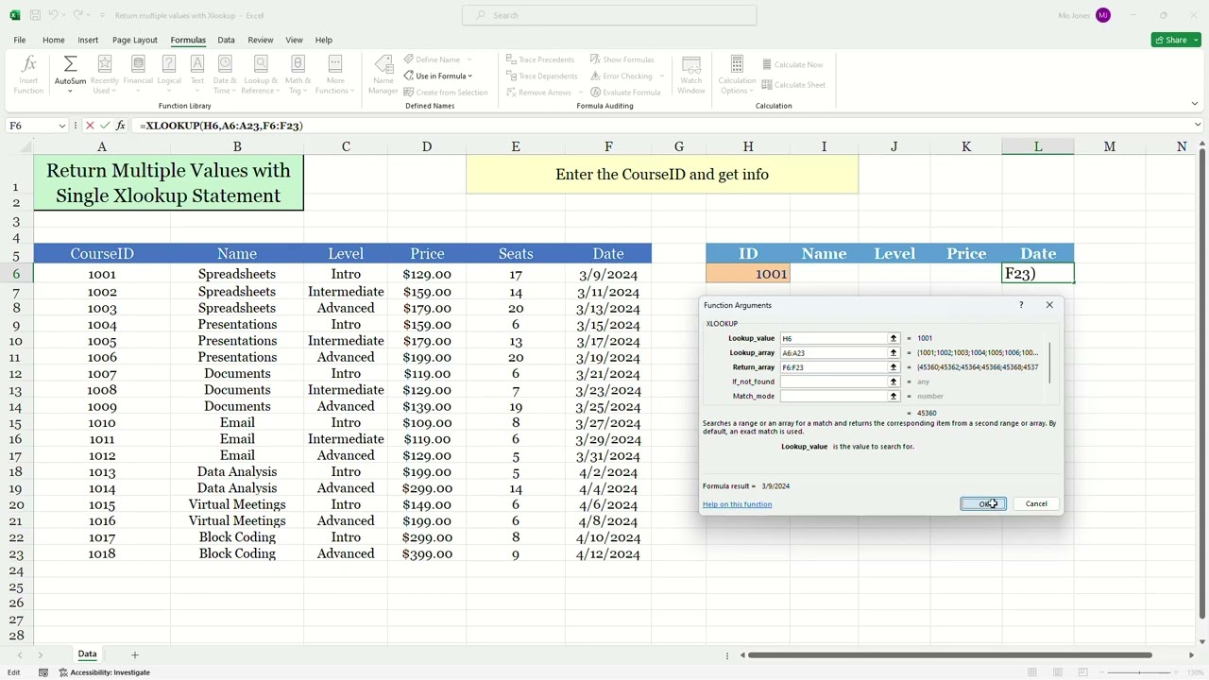
Task: Open Calculation Options
Action: click(737, 75)
